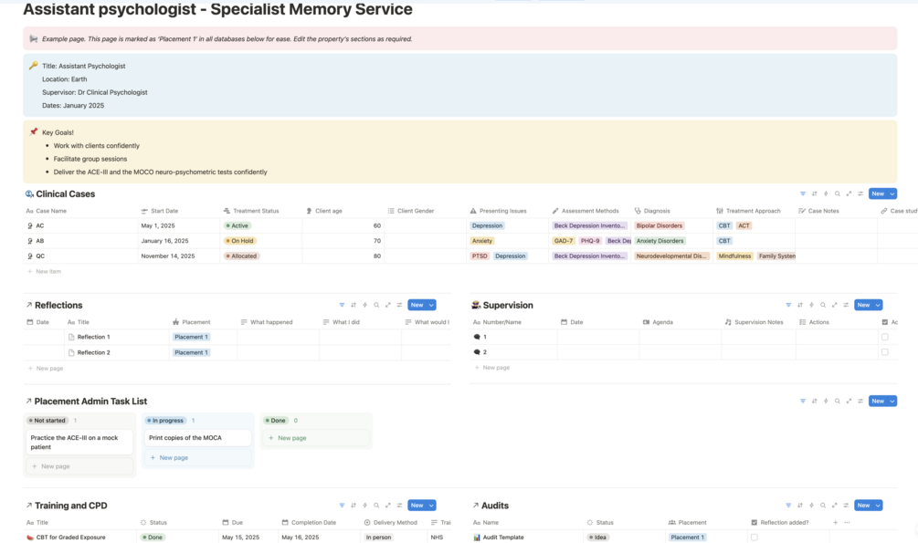Click sort icon in Clinical Cases toolbar
Viewport: 918px width, 543px height.
[814, 193]
